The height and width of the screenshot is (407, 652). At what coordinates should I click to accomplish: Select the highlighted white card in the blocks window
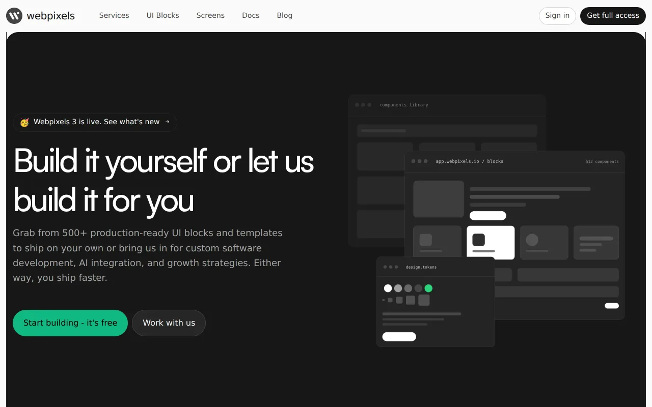pos(491,243)
